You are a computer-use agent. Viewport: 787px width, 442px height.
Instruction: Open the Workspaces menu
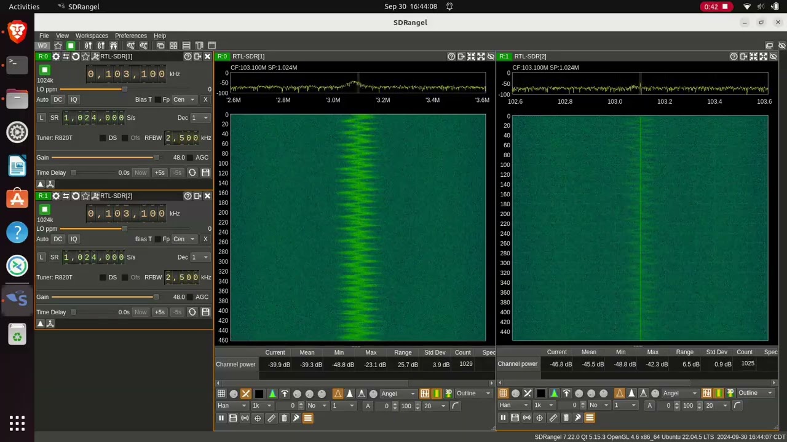(x=92, y=36)
